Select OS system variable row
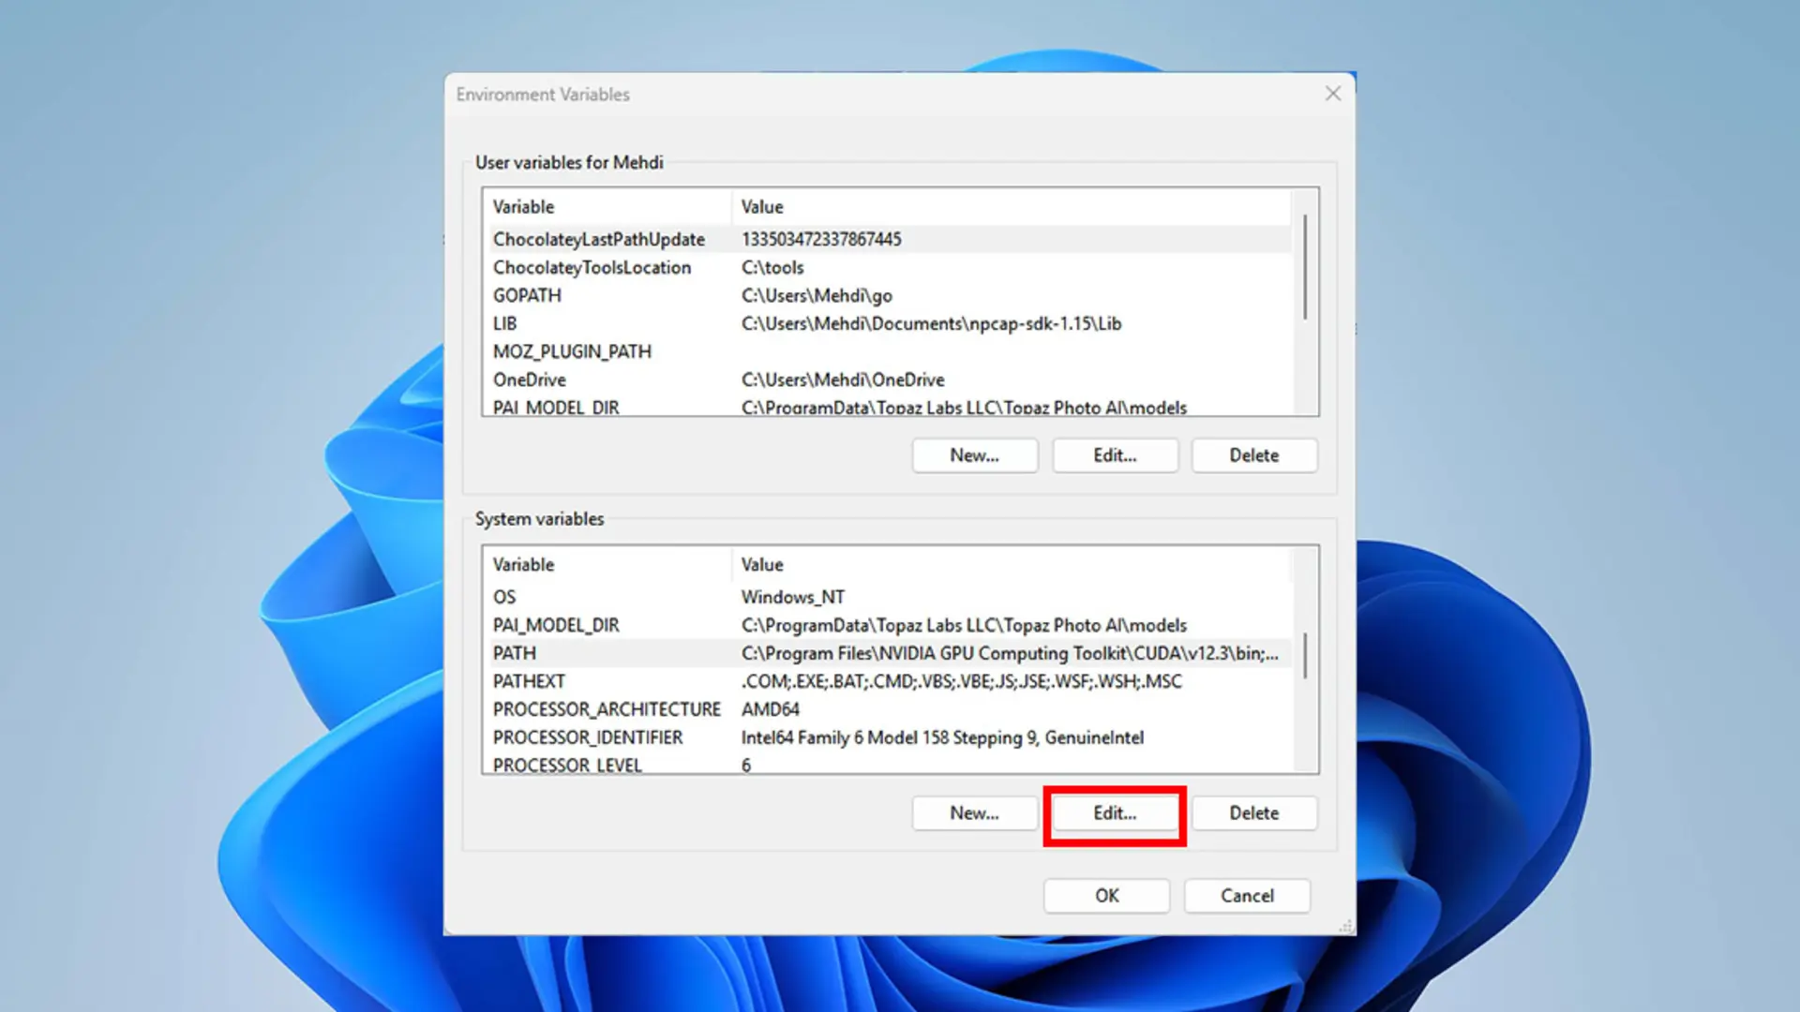The image size is (1800, 1012). coord(889,597)
